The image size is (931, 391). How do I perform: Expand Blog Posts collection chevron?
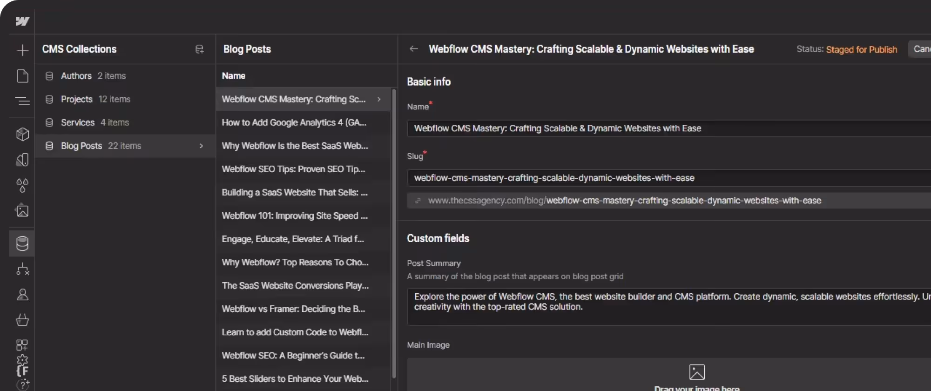pos(201,146)
